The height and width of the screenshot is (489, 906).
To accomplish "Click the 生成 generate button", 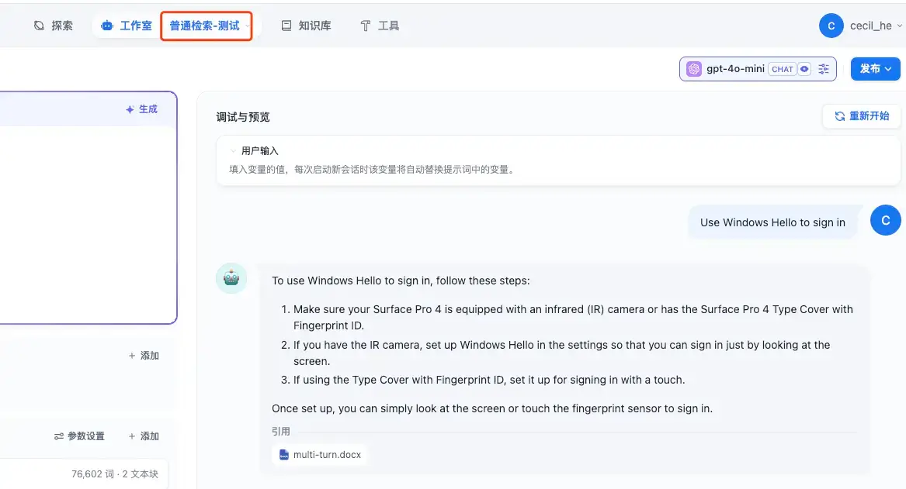I will click(x=141, y=109).
